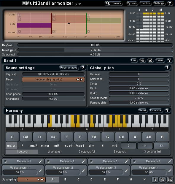Edit Modulator 1 with pencil icon
Image resolution: width=175 pixels, height=184 pixels.
pos(40,161)
